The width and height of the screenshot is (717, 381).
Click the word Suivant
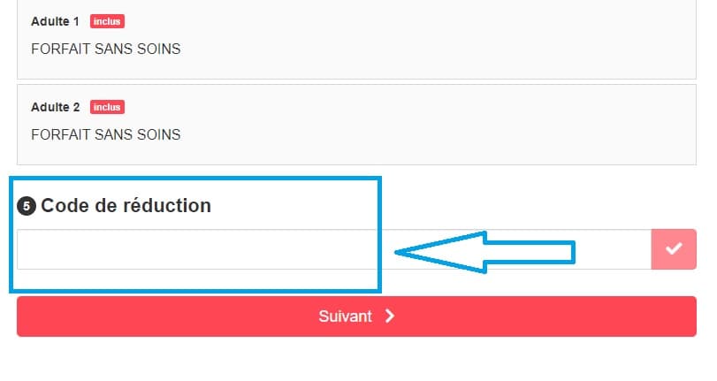click(x=345, y=316)
